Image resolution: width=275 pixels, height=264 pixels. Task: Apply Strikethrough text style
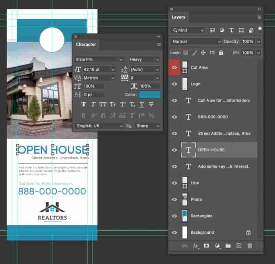(151, 104)
